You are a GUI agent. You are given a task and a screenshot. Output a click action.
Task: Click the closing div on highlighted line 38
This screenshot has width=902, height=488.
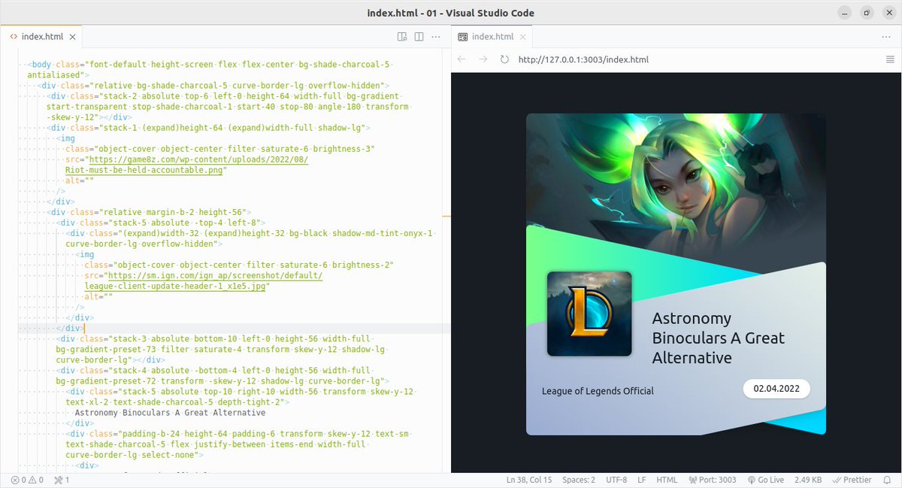[70, 329]
